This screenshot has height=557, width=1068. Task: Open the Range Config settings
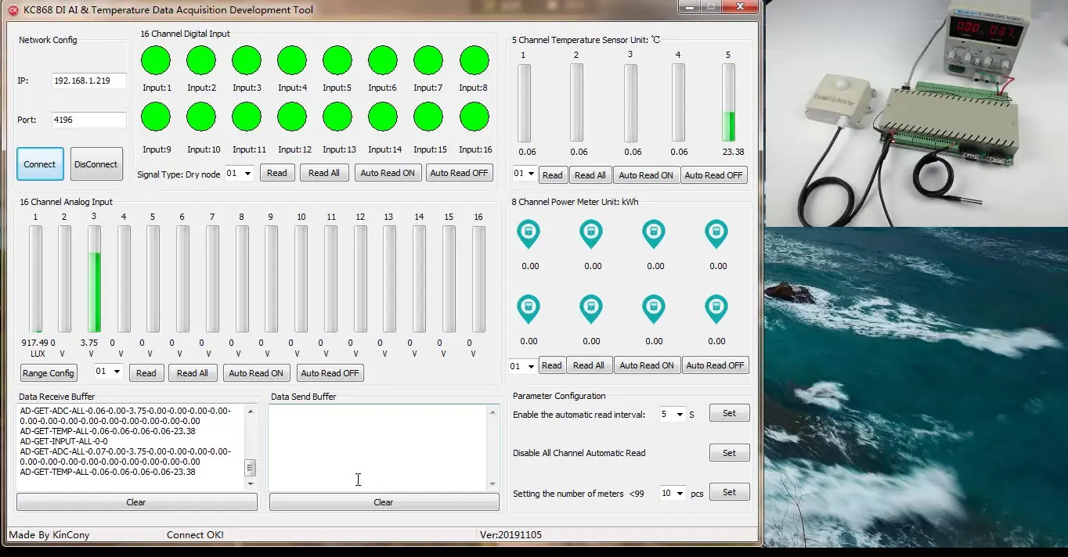[x=49, y=373]
